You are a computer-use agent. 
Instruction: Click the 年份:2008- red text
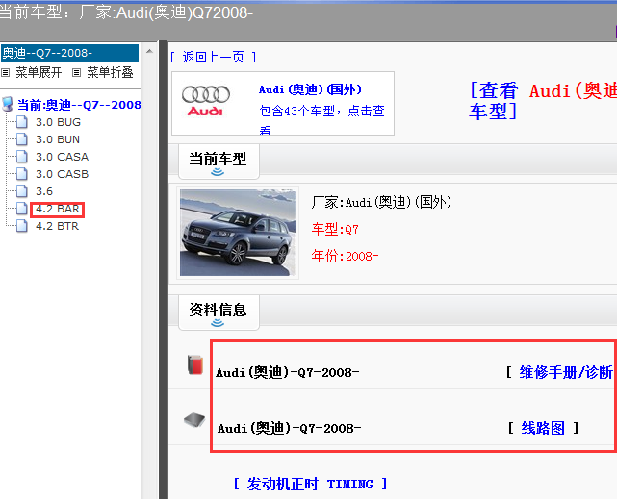pyautogui.click(x=345, y=256)
